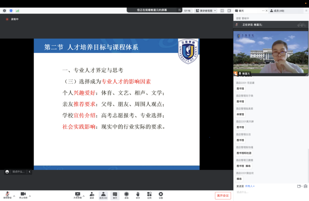This screenshot has width=309, height=201.
Task: Start screen sharing via 共享屏幕
Action: 77,195
